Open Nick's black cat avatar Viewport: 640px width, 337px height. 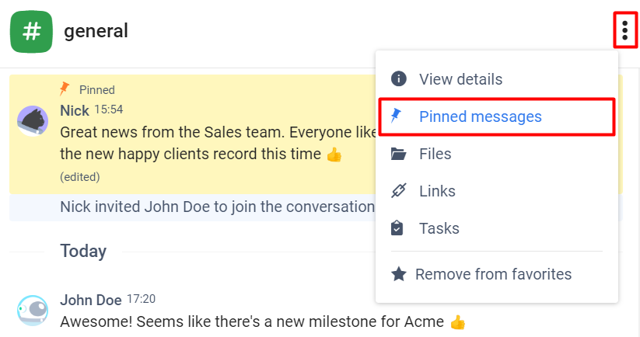[33, 121]
